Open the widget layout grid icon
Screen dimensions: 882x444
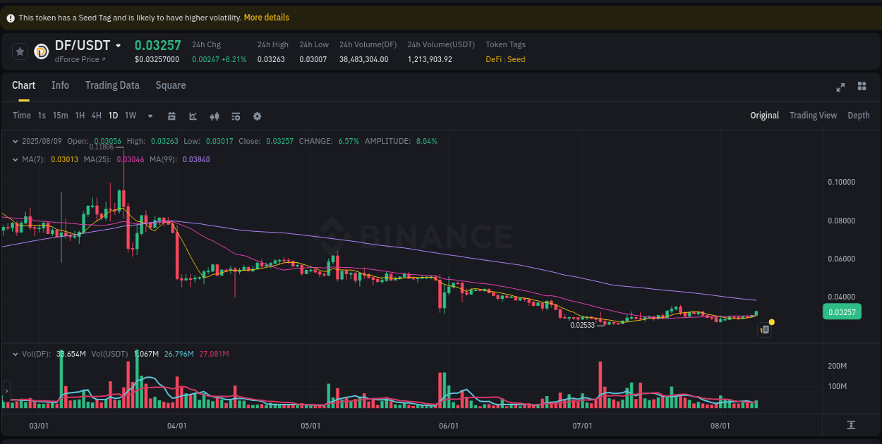pyautogui.click(x=862, y=86)
